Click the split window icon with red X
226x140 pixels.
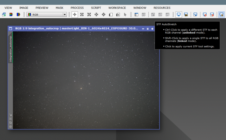212,14
